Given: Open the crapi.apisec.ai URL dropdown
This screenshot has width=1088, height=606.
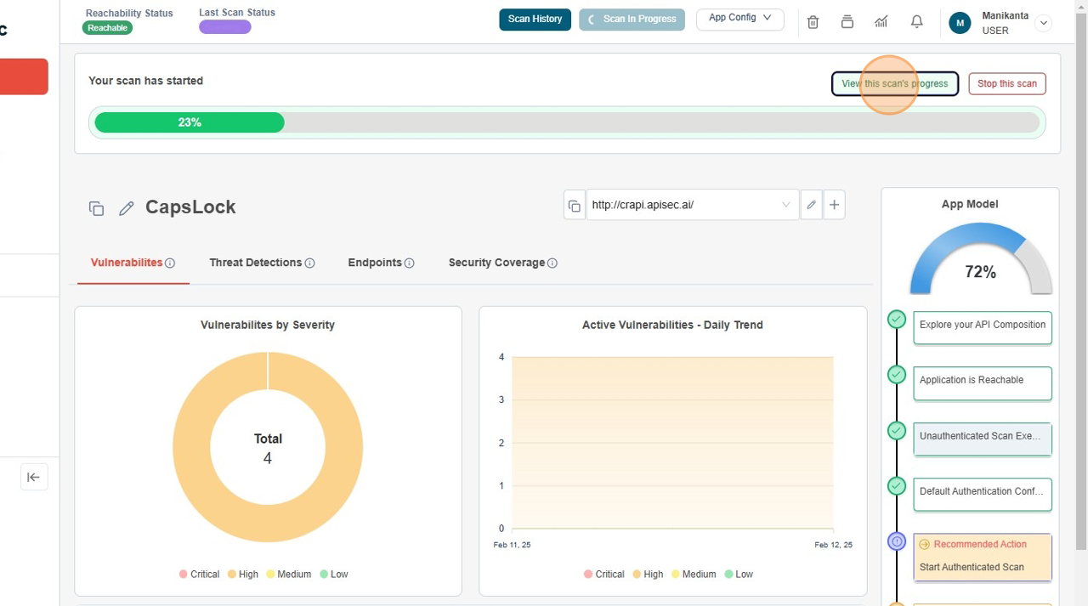Looking at the screenshot, I should coord(785,205).
